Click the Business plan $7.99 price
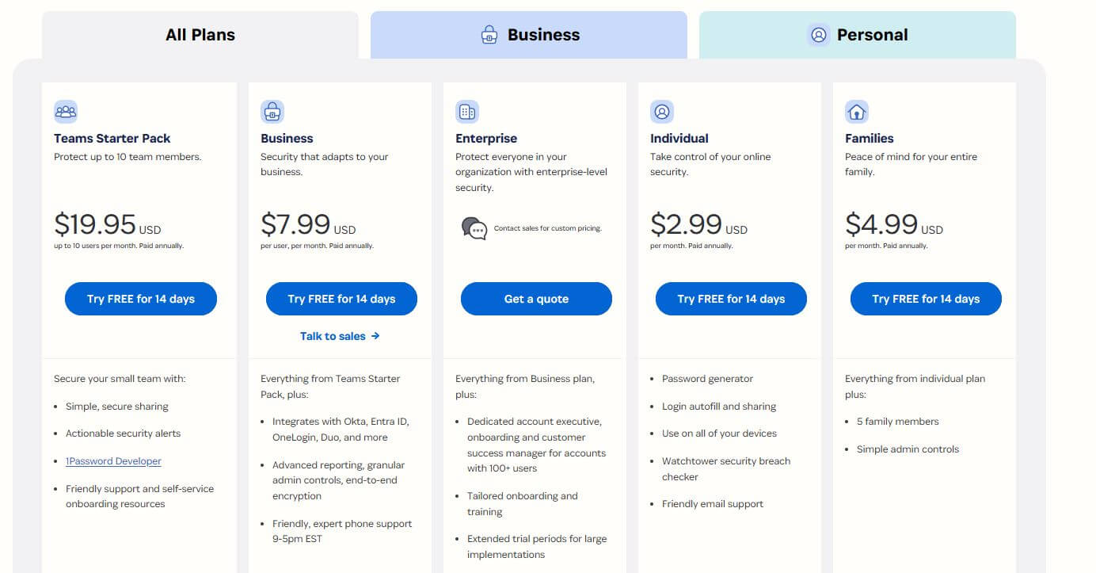This screenshot has height=573, width=1096. point(295,224)
